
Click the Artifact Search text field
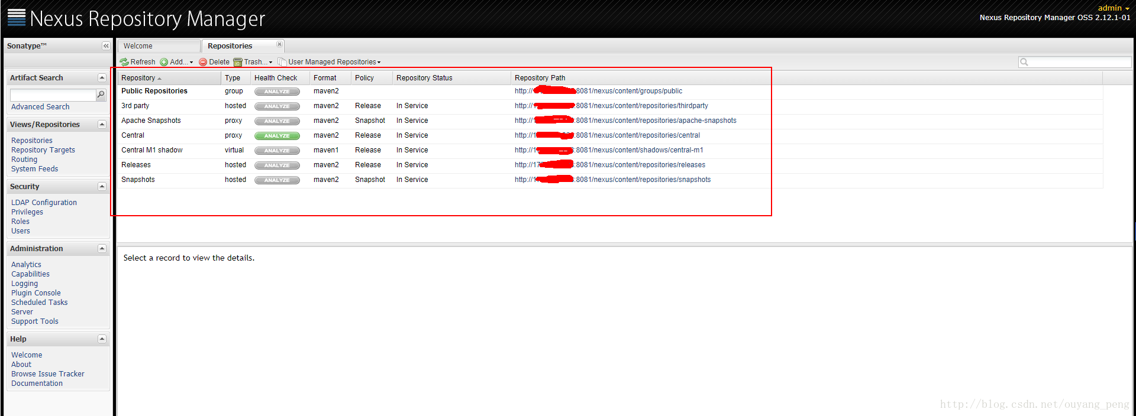point(53,95)
